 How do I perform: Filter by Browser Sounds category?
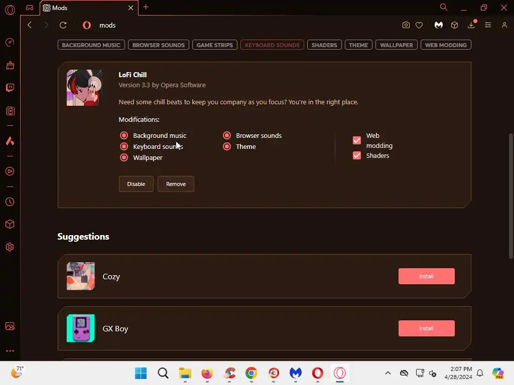tap(159, 45)
